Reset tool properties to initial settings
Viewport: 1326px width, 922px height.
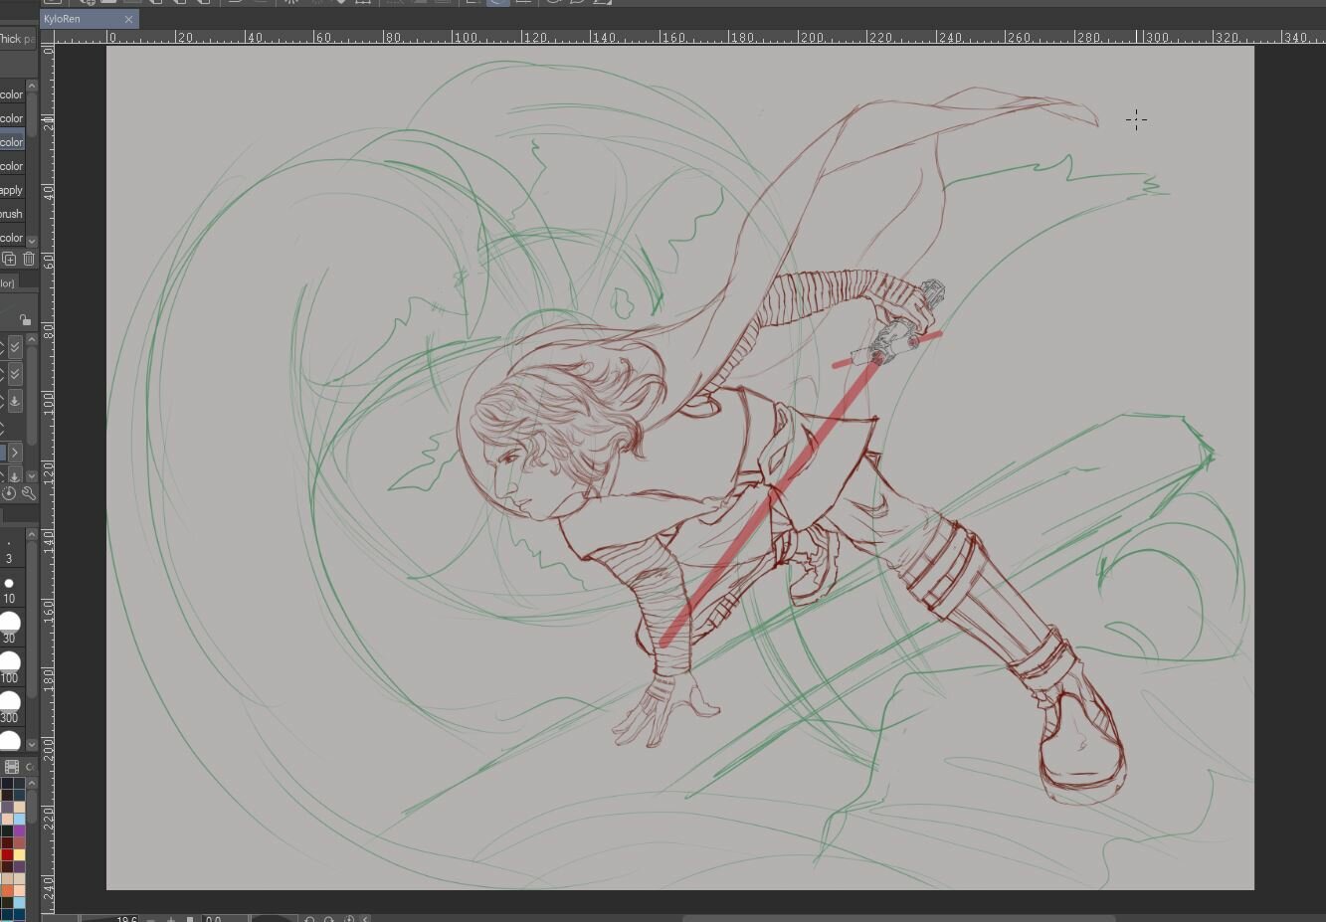click(x=10, y=493)
